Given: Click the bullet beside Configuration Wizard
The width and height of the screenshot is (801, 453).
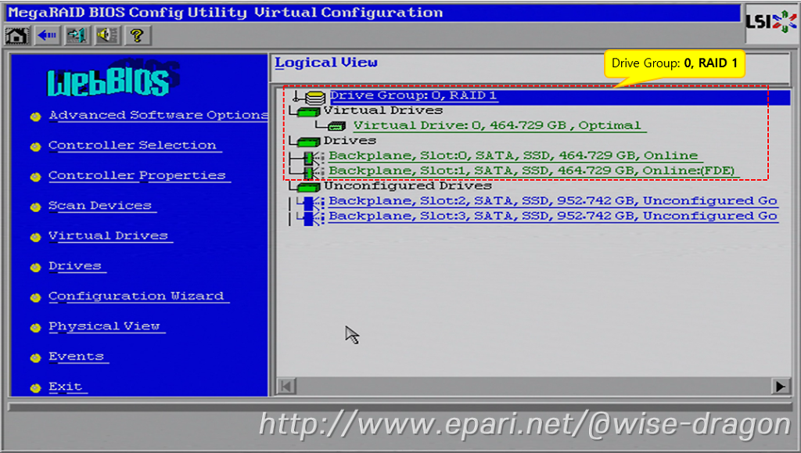Looking at the screenshot, I should tap(35, 297).
